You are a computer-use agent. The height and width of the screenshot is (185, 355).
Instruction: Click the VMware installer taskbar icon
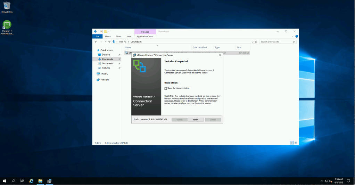pos(49,181)
